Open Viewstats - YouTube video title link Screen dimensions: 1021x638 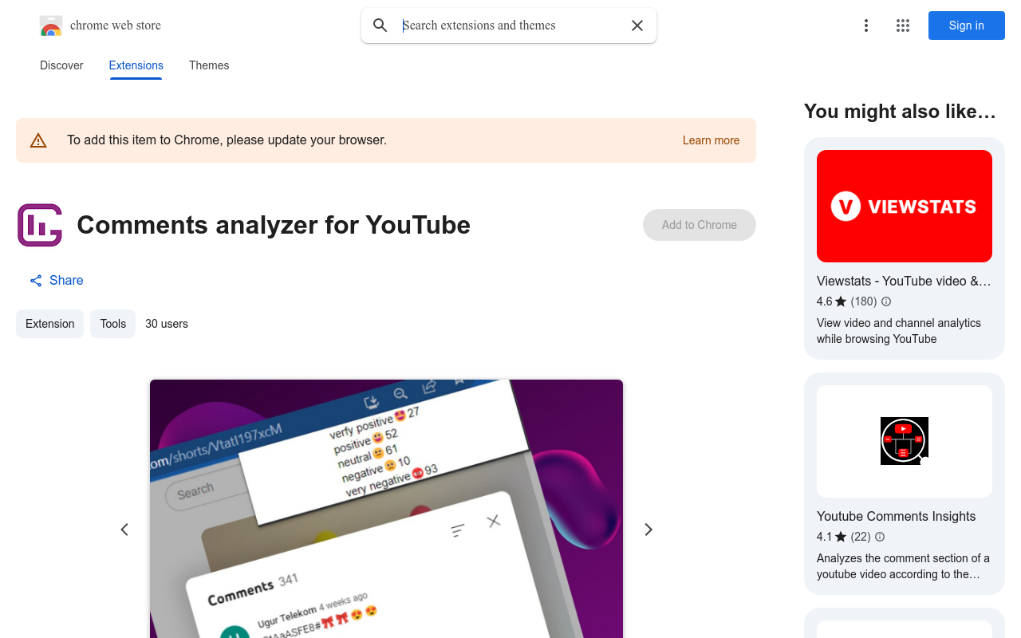click(904, 281)
